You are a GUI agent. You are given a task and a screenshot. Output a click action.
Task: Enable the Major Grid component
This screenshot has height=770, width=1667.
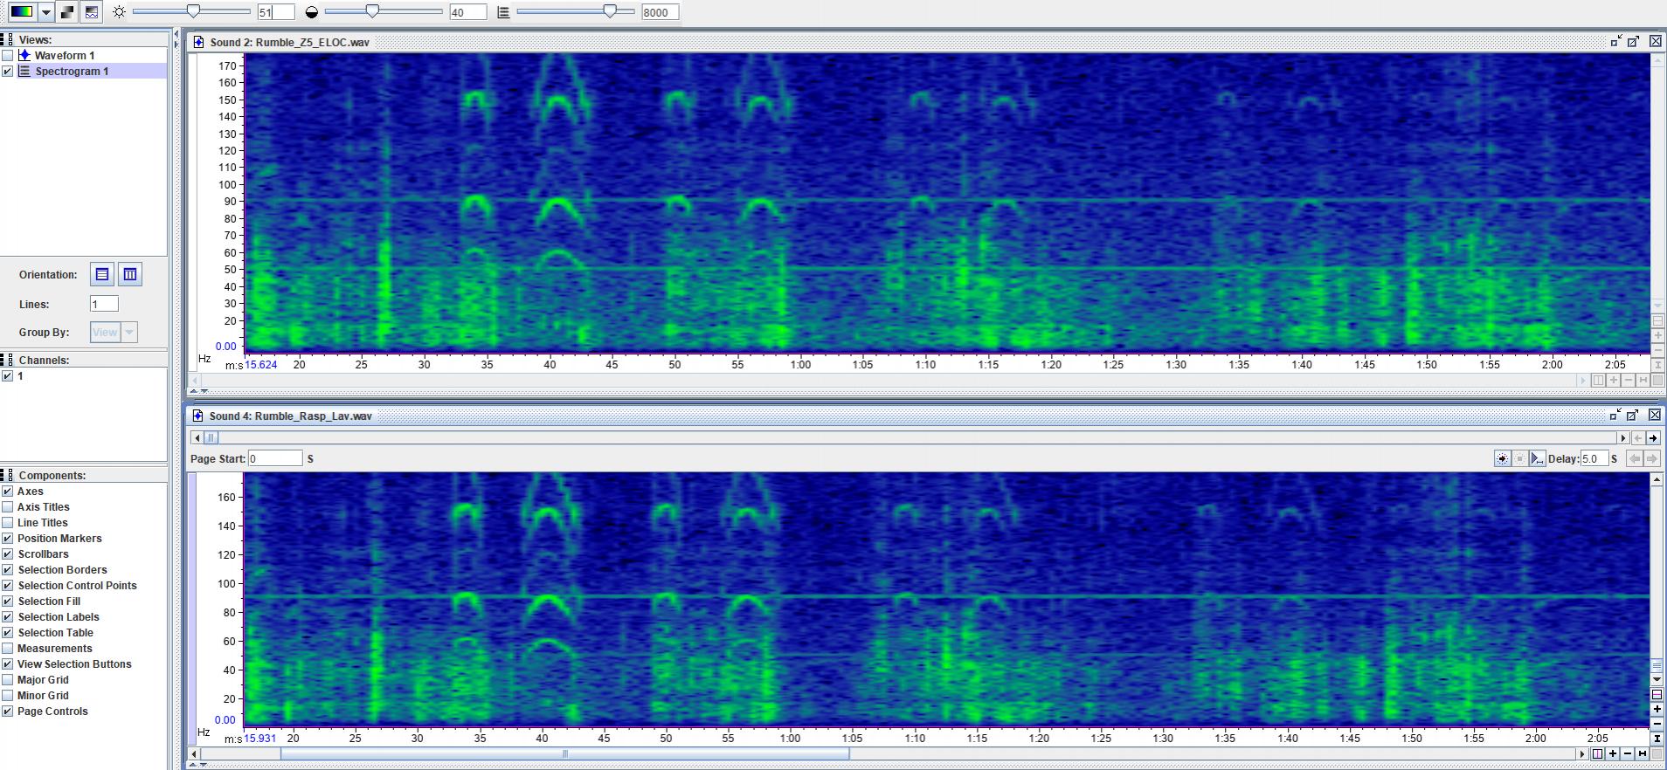pos(8,679)
